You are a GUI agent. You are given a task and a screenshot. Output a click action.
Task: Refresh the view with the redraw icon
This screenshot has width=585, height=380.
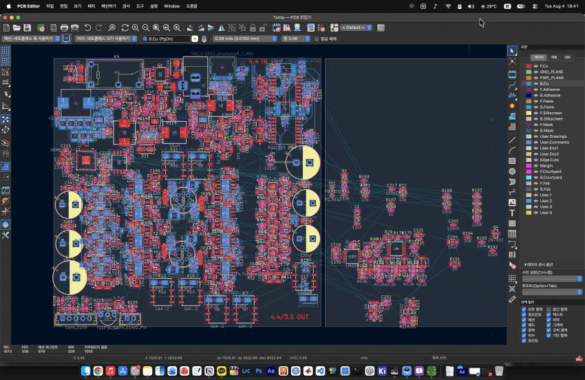pos(125,28)
